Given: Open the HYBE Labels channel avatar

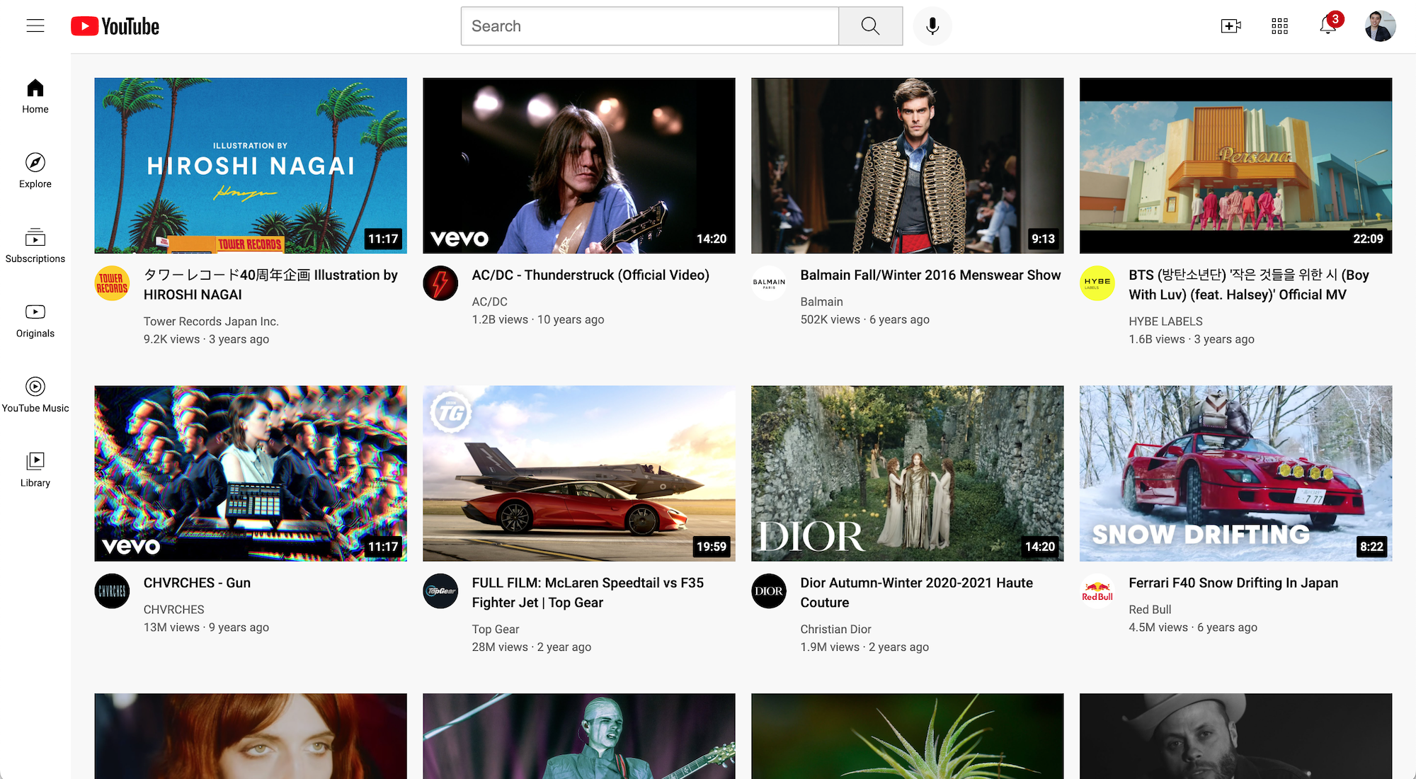Looking at the screenshot, I should [x=1097, y=283].
